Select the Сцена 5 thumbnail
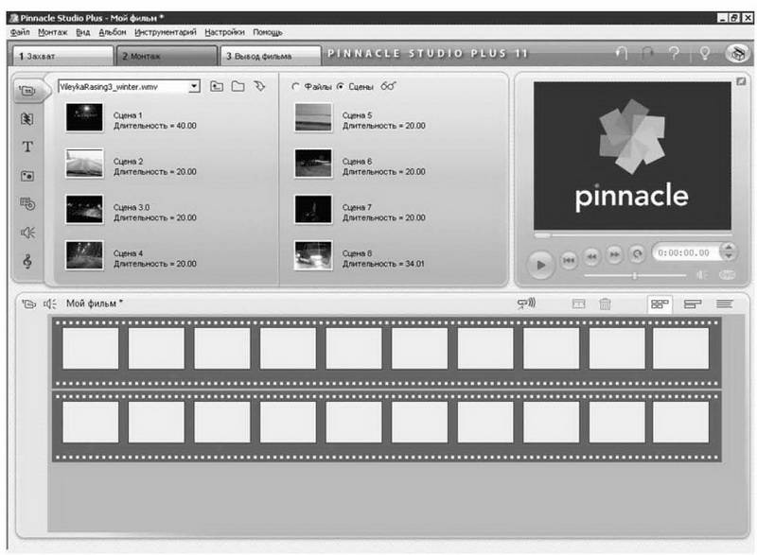The height and width of the screenshot is (555, 757). (x=313, y=117)
